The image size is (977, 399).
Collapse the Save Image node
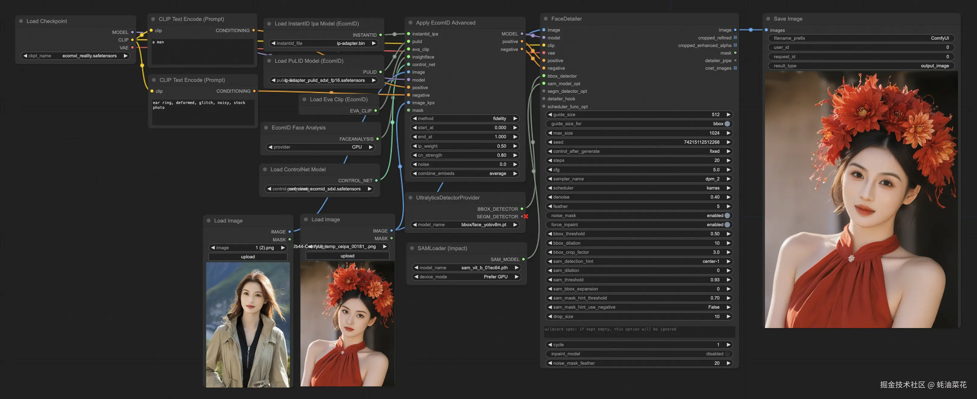pyautogui.click(x=768, y=18)
